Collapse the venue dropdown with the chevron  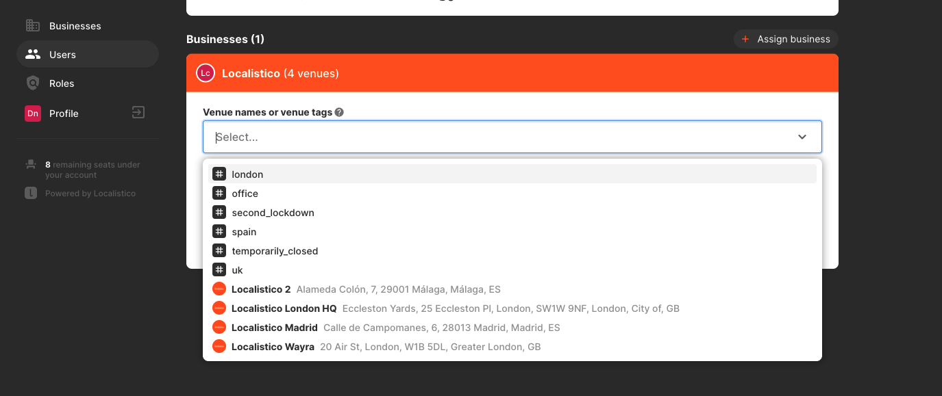(802, 137)
